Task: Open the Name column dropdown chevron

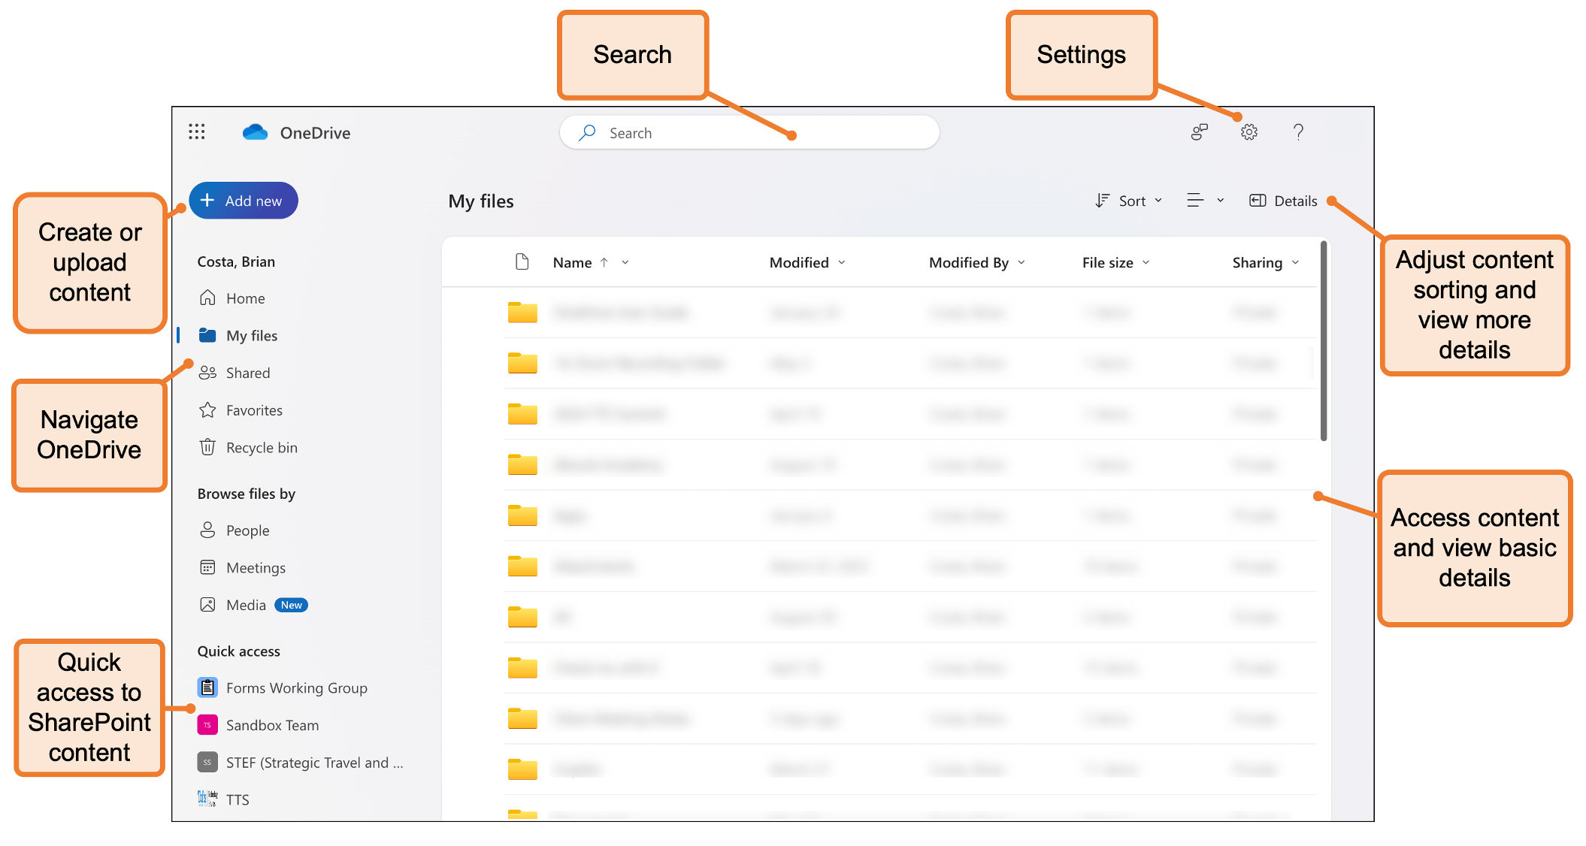Action: [625, 262]
